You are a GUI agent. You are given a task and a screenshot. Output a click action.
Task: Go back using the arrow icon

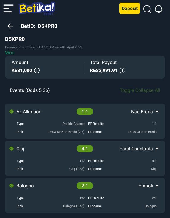pyautogui.click(x=10, y=26)
